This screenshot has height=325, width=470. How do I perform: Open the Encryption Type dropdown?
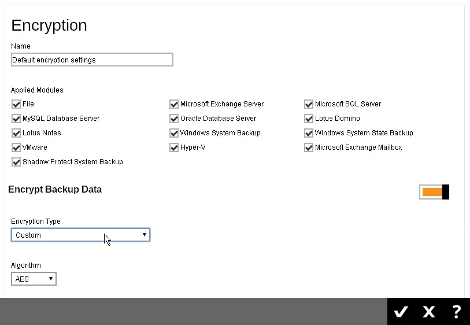coord(80,235)
